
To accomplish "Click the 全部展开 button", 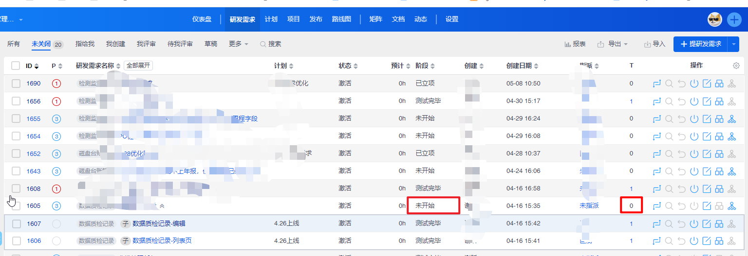I will coord(138,66).
